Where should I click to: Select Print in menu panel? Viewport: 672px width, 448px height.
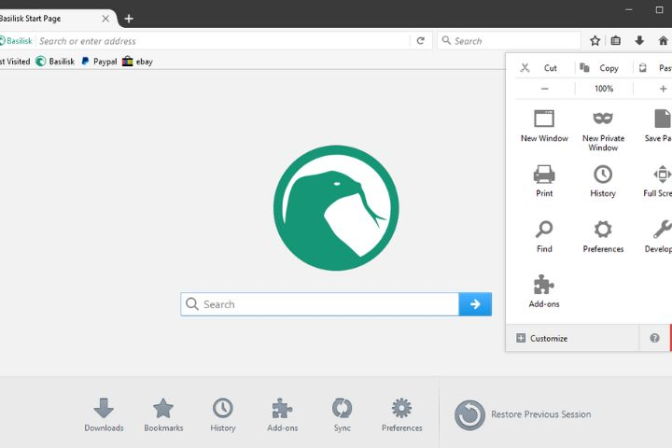tap(544, 181)
